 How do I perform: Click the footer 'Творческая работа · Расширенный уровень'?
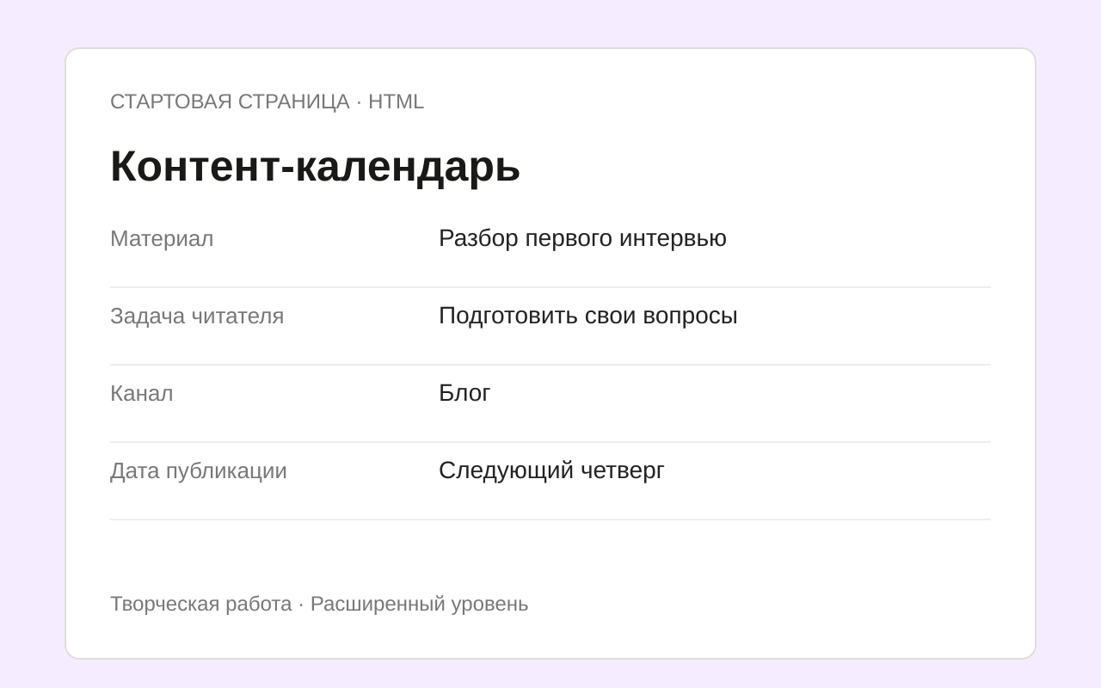click(x=319, y=604)
